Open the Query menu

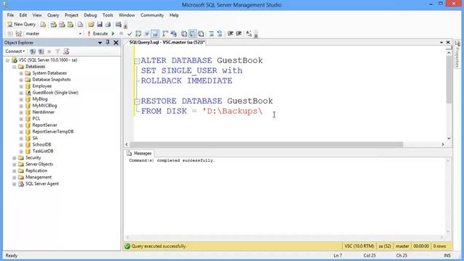pyautogui.click(x=53, y=15)
